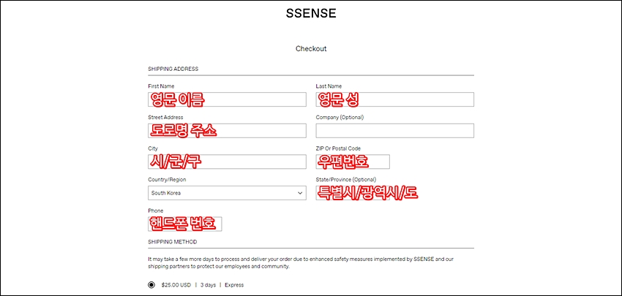Click the Express shipping option label
Screen dimensions: 622x296
point(234,285)
